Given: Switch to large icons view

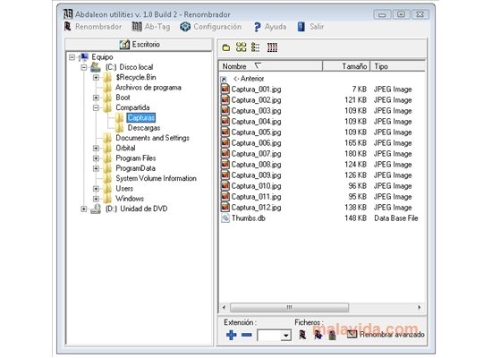Looking at the screenshot, I should [241, 47].
